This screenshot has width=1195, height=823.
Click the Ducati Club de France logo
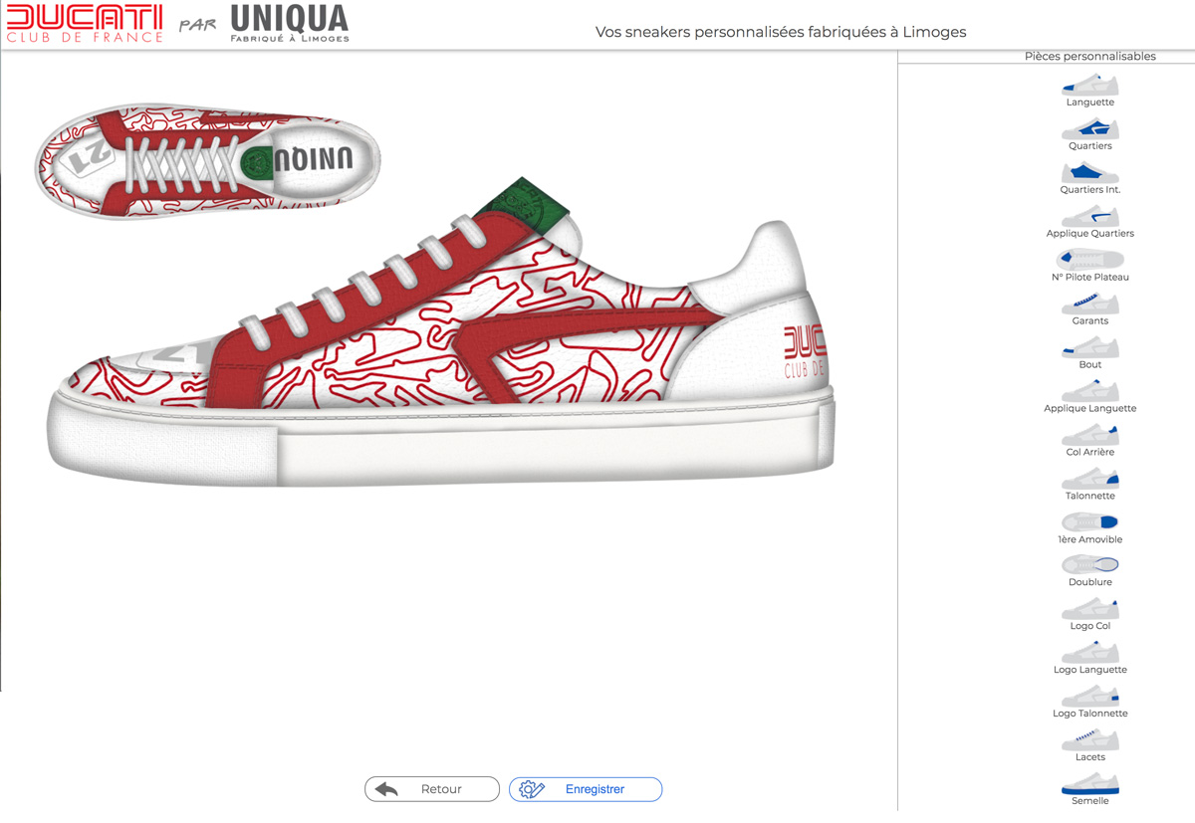(x=85, y=24)
